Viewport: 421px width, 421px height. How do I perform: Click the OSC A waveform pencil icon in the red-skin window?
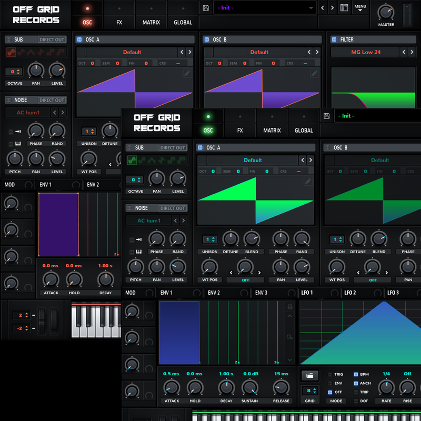click(x=187, y=73)
